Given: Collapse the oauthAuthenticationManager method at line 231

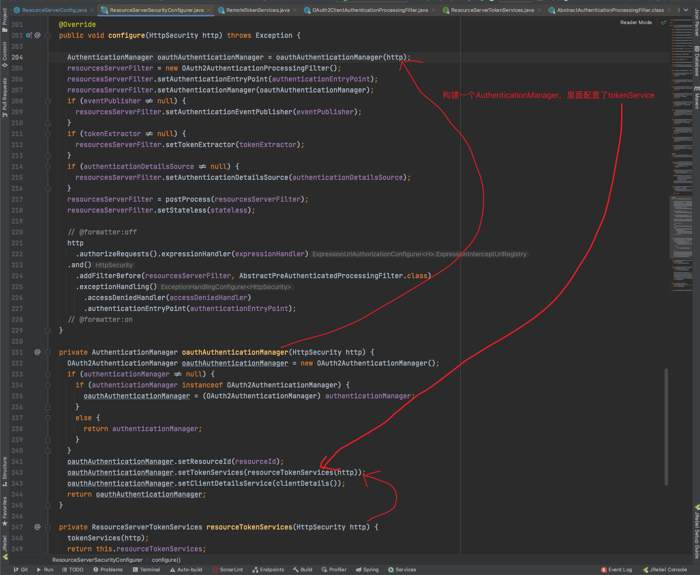Looking at the screenshot, I should pyautogui.click(x=48, y=352).
